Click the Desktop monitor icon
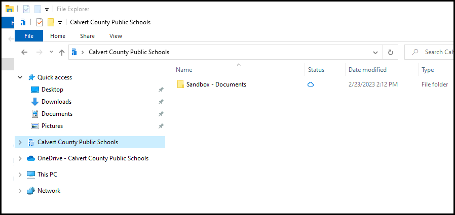The image size is (455, 215). [x=35, y=90]
